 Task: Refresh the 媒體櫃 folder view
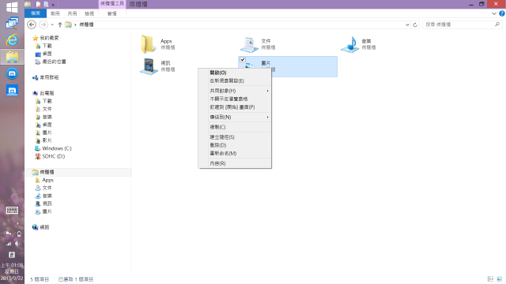[415, 24]
